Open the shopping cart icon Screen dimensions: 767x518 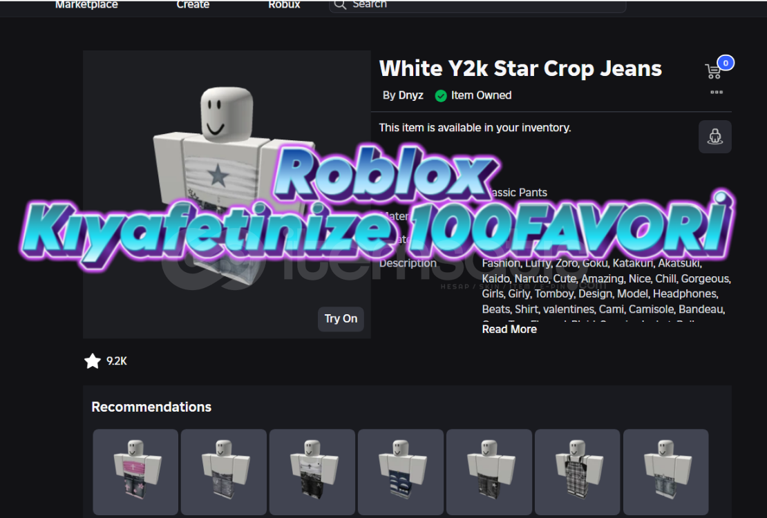(x=713, y=71)
